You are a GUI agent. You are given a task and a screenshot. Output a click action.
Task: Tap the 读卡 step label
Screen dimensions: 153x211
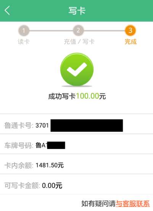24,42
